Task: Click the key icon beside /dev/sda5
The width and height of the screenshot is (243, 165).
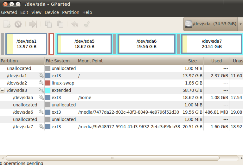Action: (x=42, y=98)
